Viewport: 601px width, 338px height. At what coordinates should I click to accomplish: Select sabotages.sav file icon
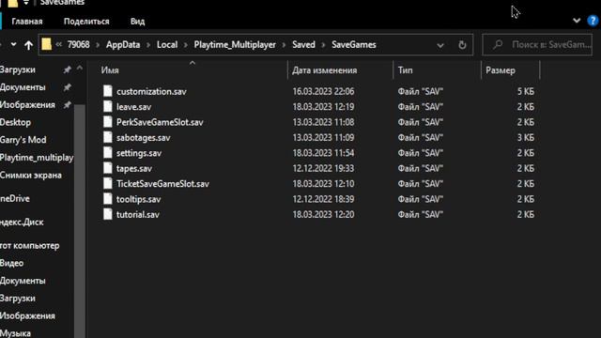click(x=108, y=137)
